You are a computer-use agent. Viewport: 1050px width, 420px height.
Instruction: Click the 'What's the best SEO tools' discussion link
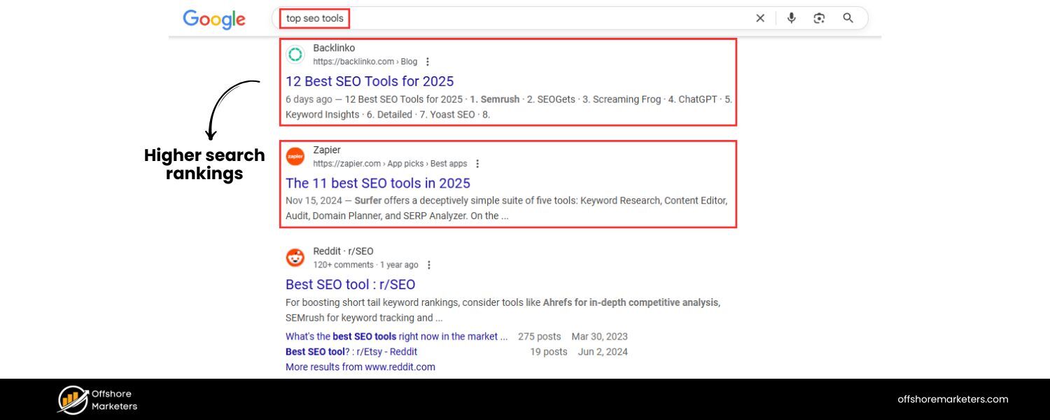click(395, 336)
